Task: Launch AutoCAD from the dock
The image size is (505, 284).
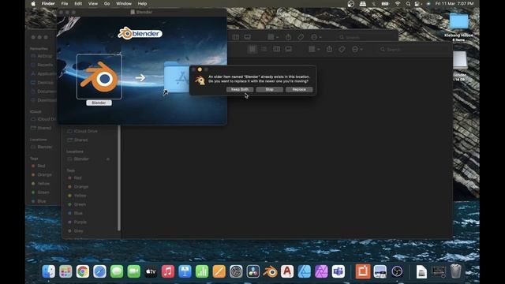Action: point(287,271)
